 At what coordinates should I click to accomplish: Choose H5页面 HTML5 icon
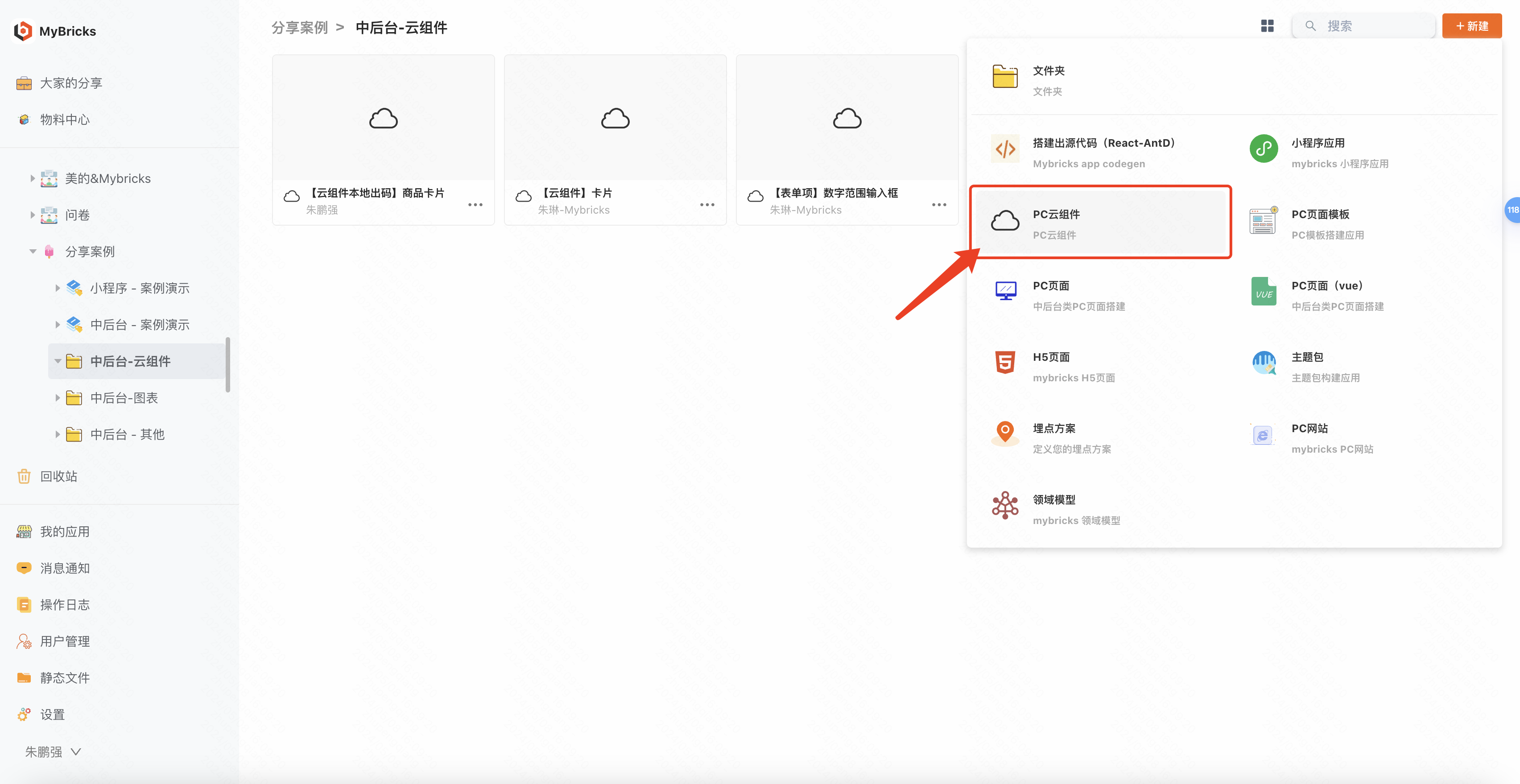tap(1005, 363)
